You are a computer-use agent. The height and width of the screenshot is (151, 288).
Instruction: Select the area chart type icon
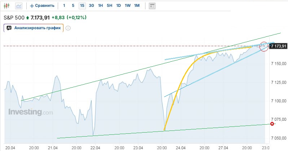click(x=19, y=6)
